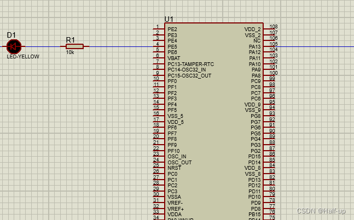
Task: Click the PA13 pin label
Action: pyautogui.click(x=254, y=46)
